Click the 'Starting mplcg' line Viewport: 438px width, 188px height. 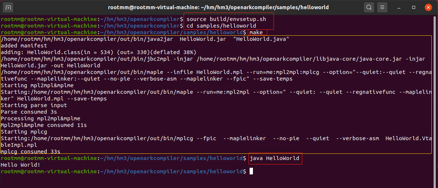tap(24, 132)
